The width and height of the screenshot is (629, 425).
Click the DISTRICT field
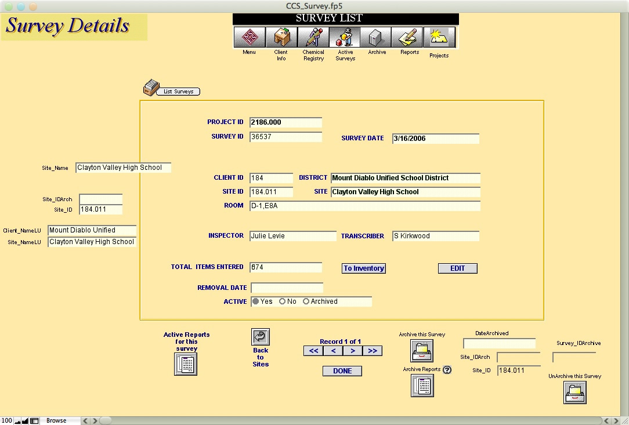tap(406, 178)
